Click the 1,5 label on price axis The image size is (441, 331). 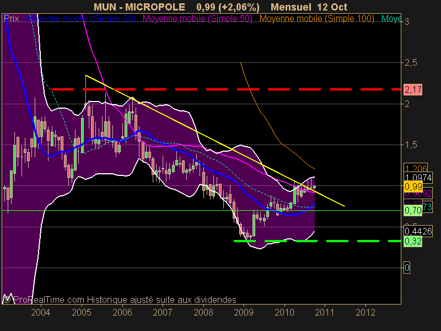click(x=411, y=145)
